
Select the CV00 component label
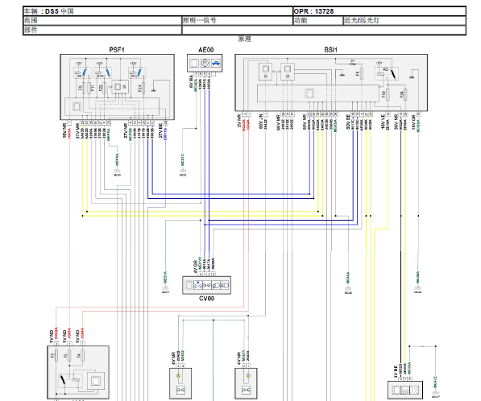(x=207, y=298)
